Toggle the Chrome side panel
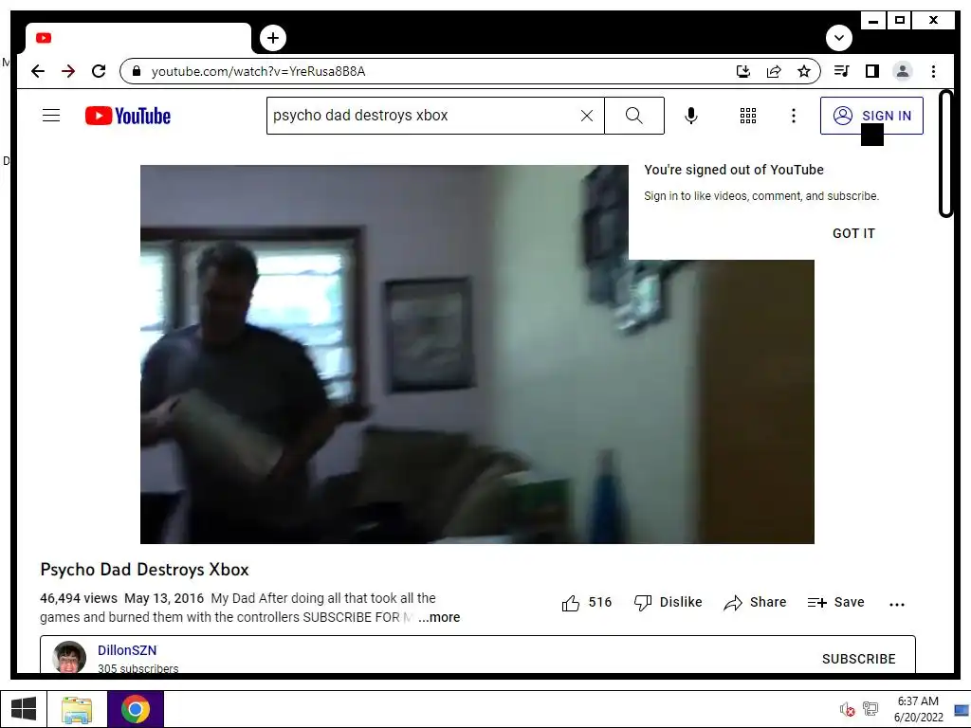The width and height of the screenshot is (971, 728). pyautogui.click(x=872, y=71)
